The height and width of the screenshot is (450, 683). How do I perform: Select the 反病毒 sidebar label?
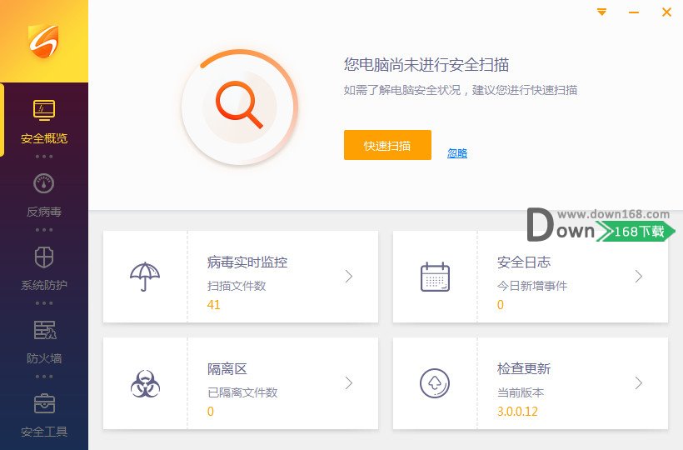click(44, 212)
